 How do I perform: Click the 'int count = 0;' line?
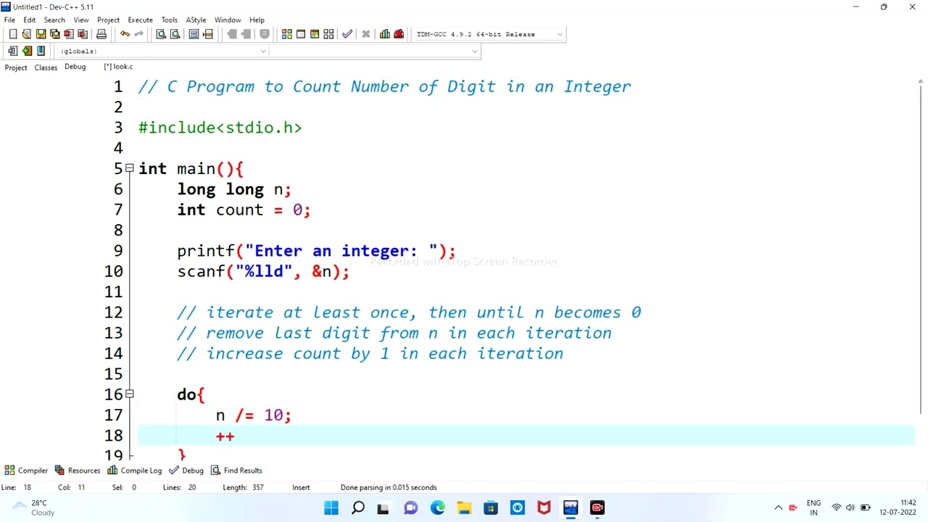click(244, 210)
